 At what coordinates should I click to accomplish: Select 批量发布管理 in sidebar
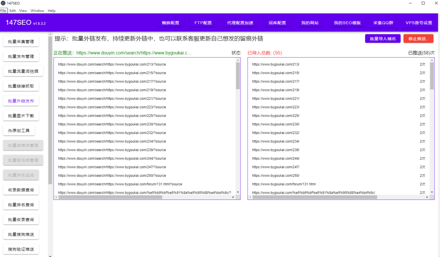tap(21, 56)
